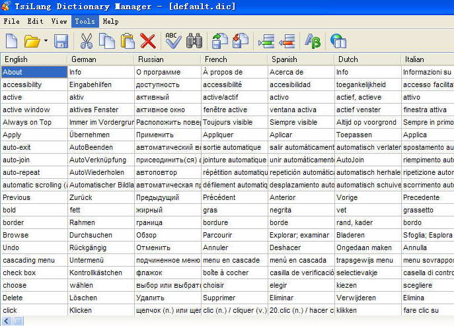The image size is (454, 326).
Task: Expand the Open folder dropdown arrow
Action: coord(46,41)
